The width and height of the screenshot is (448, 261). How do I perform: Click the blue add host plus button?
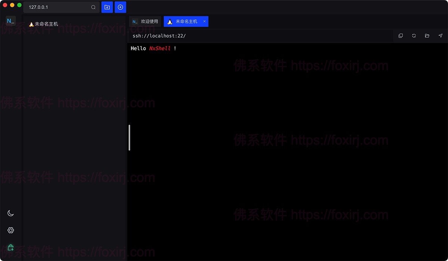click(120, 7)
